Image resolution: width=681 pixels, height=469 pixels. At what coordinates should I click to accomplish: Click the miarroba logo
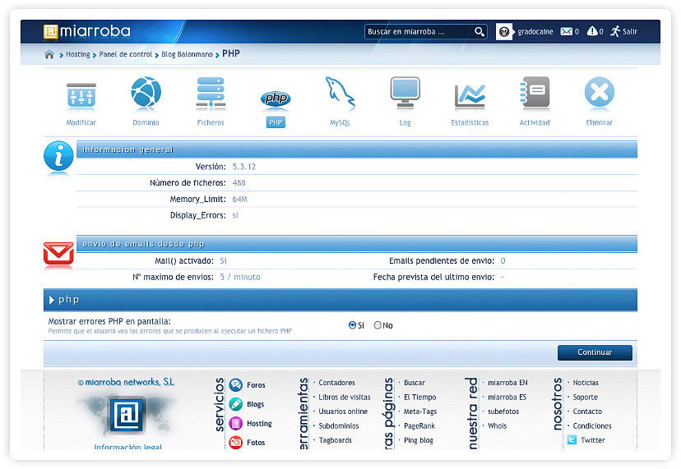click(x=87, y=31)
